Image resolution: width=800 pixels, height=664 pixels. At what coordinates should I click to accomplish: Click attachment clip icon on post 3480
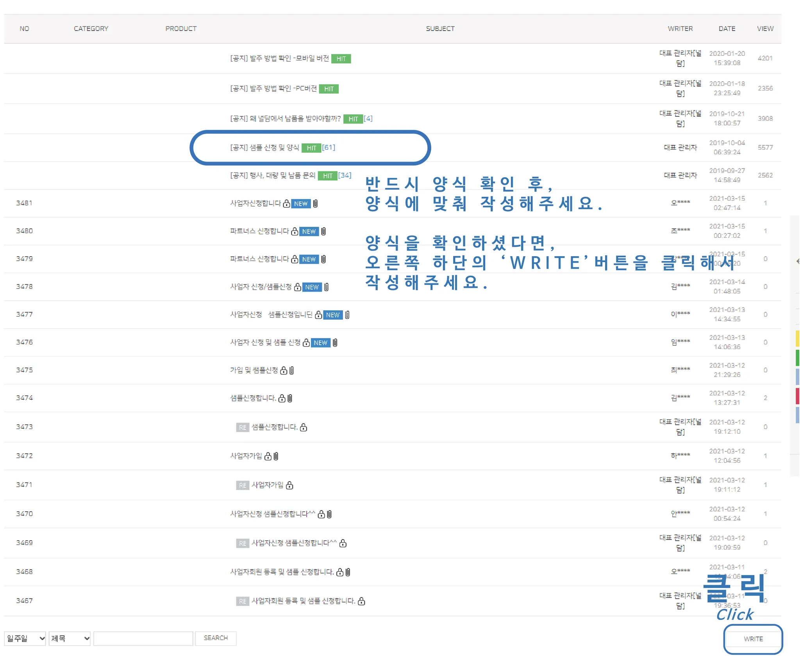point(323,231)
